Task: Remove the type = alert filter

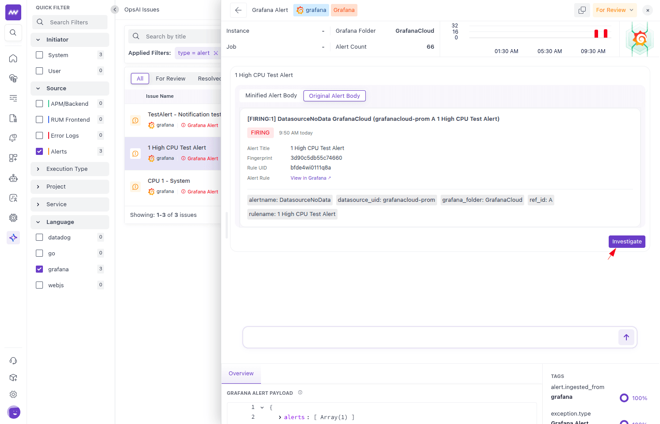Action: point(216,53)
